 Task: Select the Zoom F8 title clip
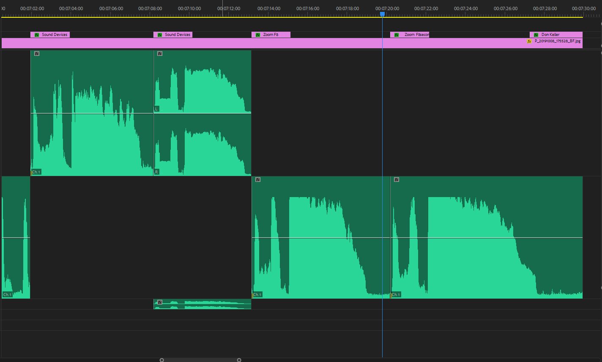click(x=271, y=35)
